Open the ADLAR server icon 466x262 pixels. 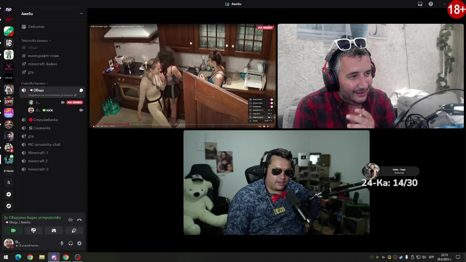point(9,78)
